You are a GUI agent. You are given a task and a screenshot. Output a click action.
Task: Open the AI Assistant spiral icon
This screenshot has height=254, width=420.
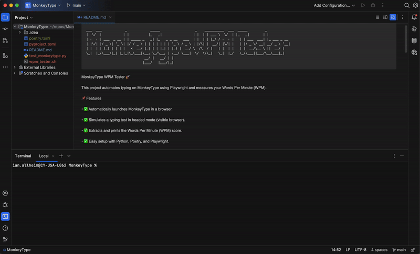[414, 29]
